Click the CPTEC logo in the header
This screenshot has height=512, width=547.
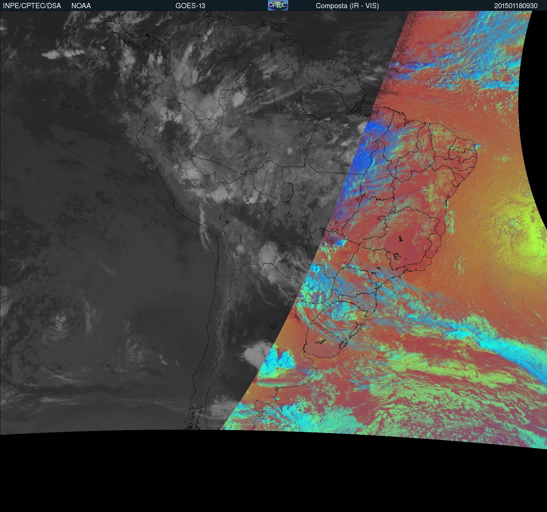click(x=278, y=5)
